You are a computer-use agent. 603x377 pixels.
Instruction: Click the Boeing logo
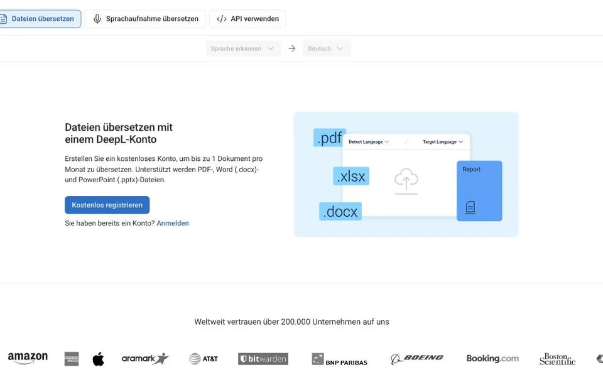[417, 359]
